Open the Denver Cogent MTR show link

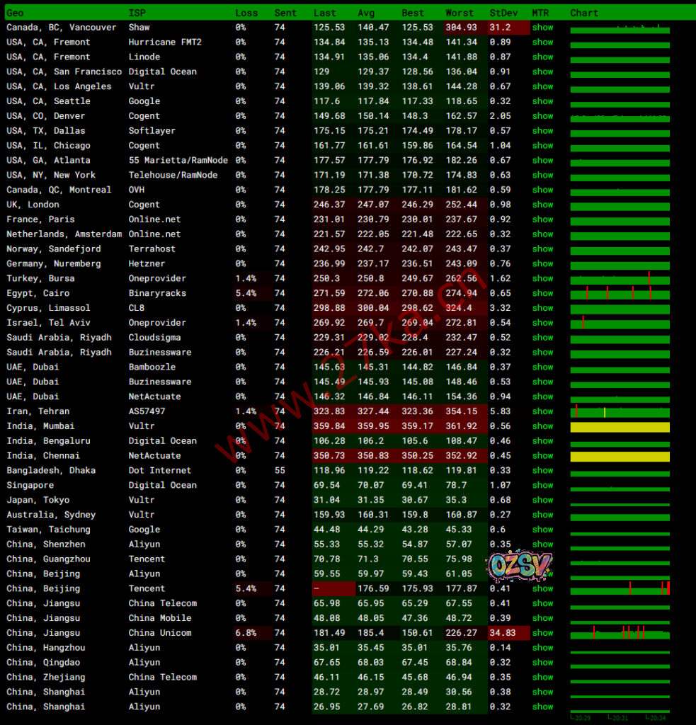pos(542,116)
